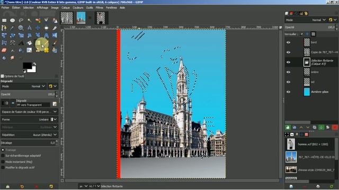Viewport: 339px width, 190px height.
Task: Reset colors to default black and white
Action: tap(24, 71)
